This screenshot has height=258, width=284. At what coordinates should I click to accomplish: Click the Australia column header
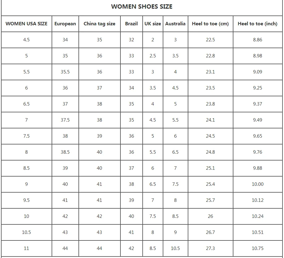(175, 24)
